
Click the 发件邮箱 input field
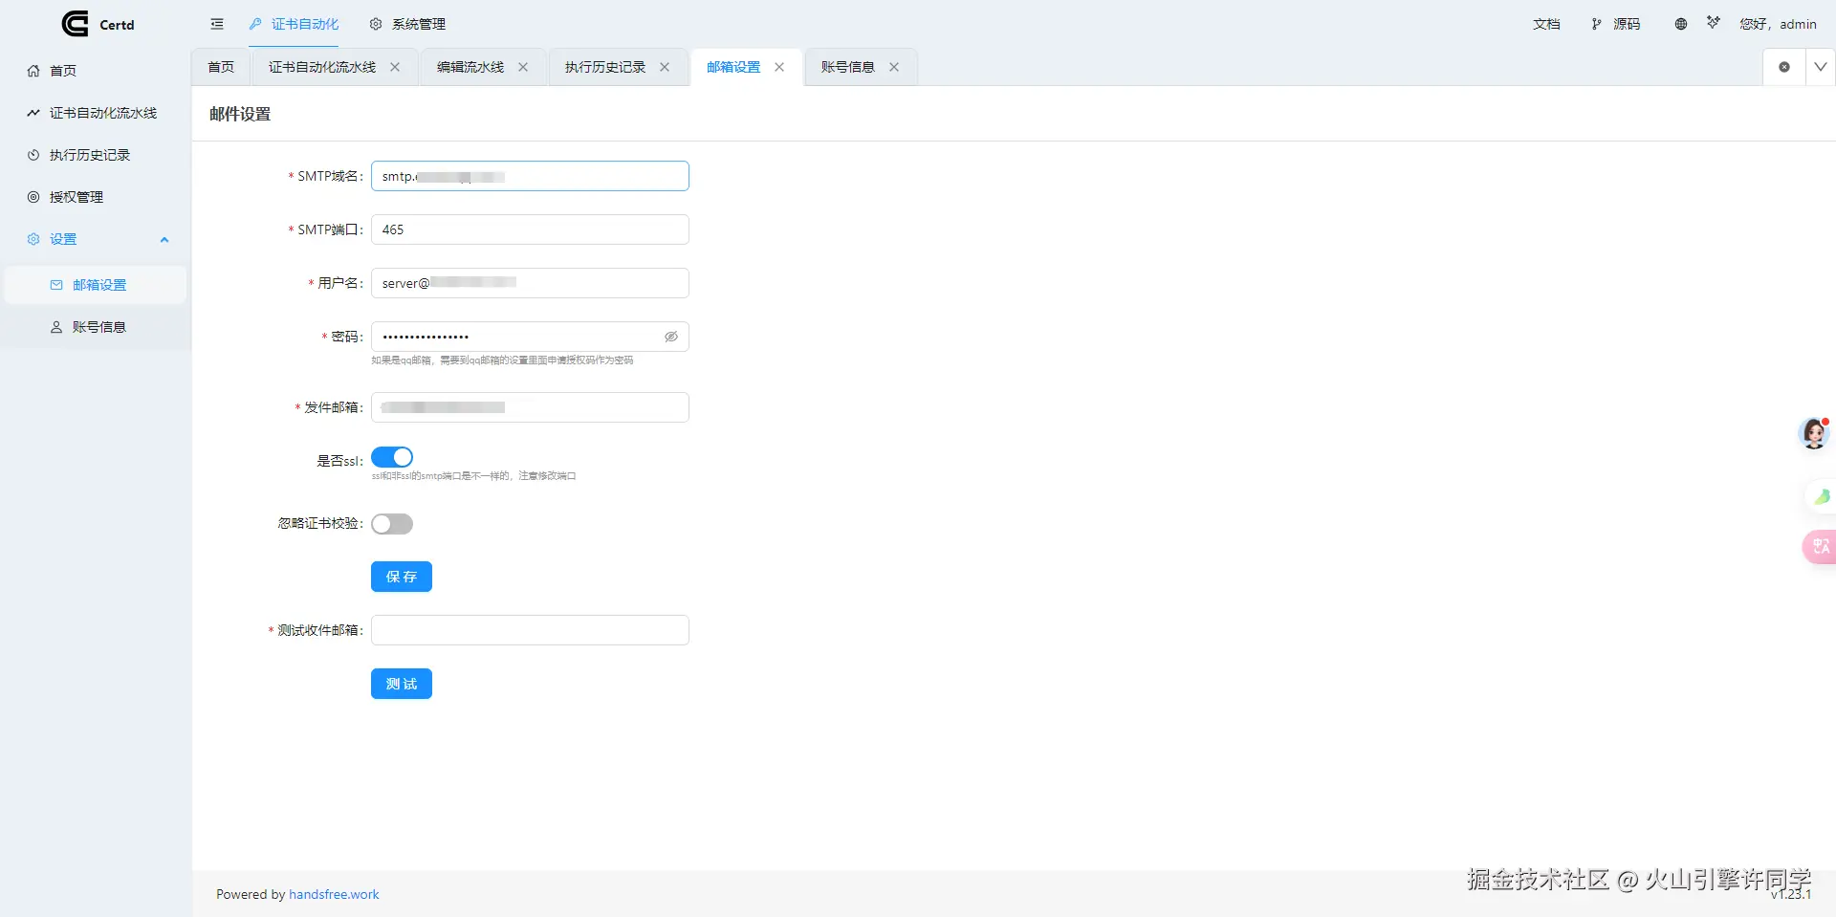(x=530, y=407)
